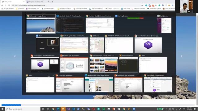Select the styles folder window thumbnail
The width and height of the screenshot is (198, 111).
click(x=153, y=64)
